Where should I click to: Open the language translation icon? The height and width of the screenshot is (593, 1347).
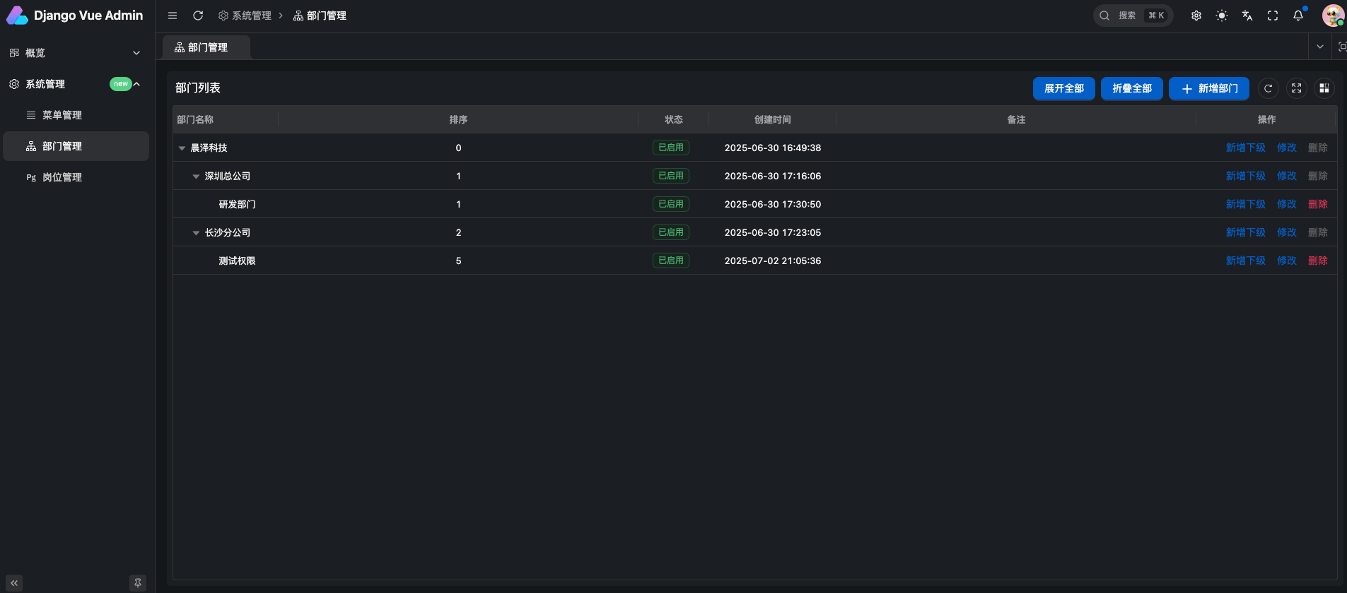[1247, 16]
